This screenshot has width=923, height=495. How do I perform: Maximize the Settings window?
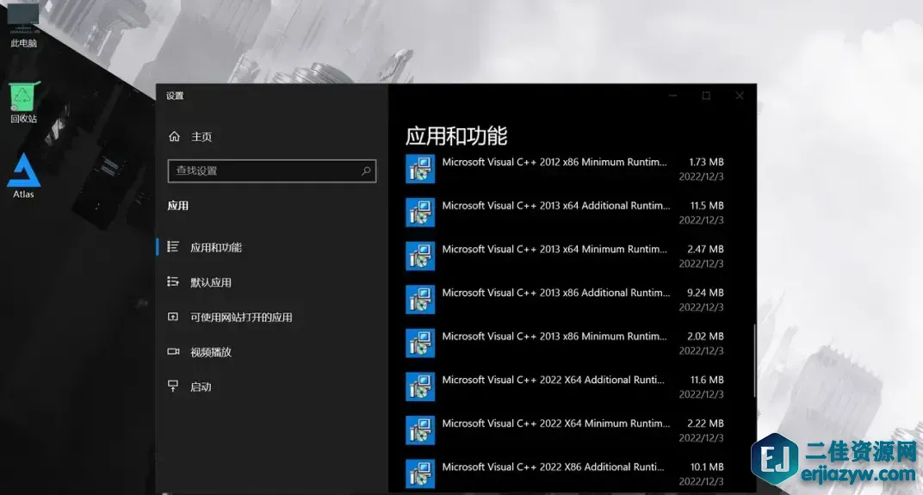point(706,96)
